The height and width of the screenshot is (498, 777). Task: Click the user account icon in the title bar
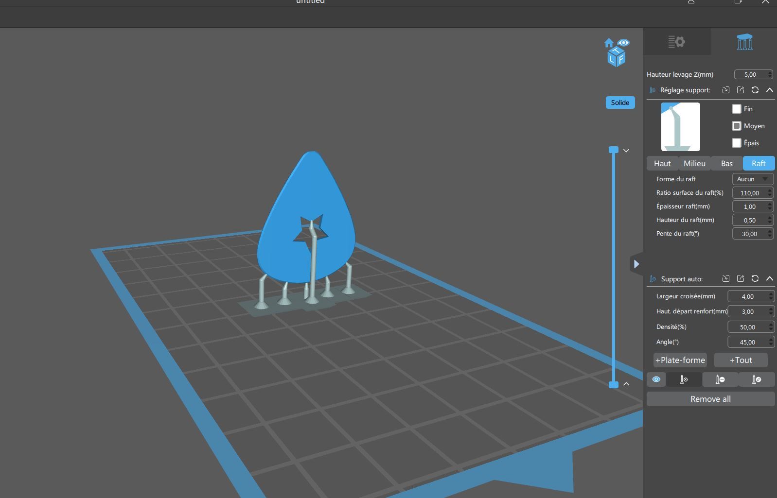(691, 2)
